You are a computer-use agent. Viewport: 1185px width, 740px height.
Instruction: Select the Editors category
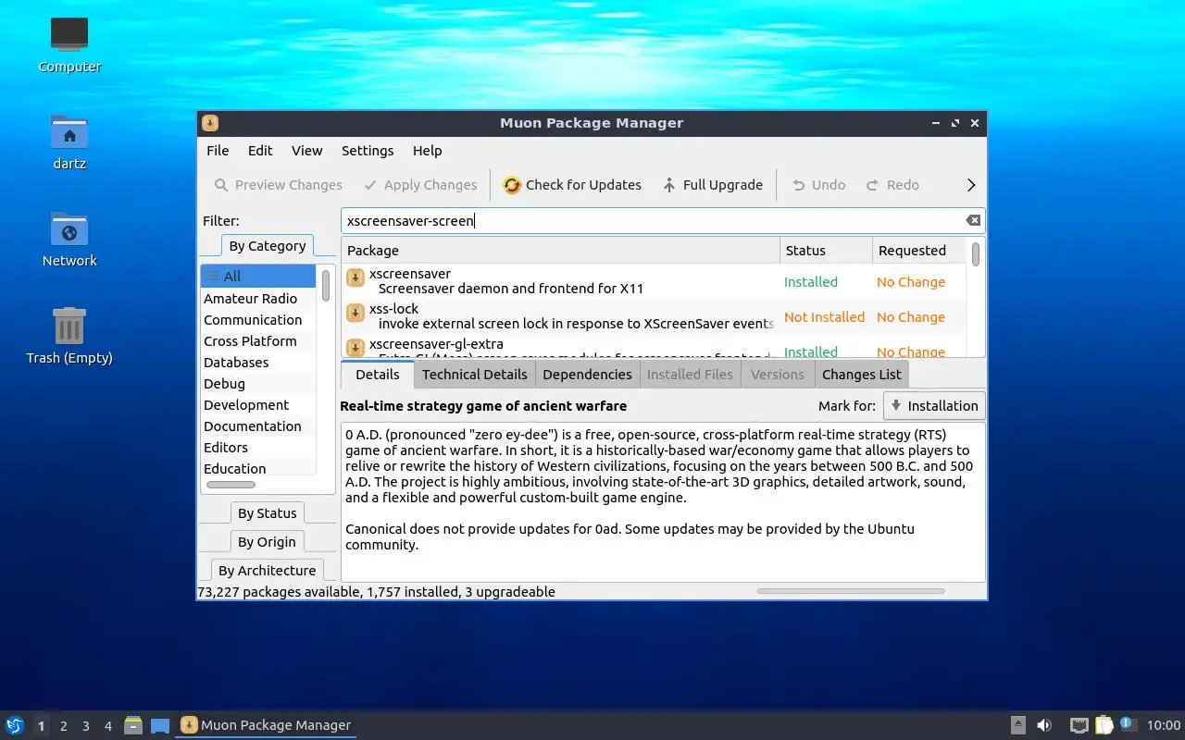258,447
